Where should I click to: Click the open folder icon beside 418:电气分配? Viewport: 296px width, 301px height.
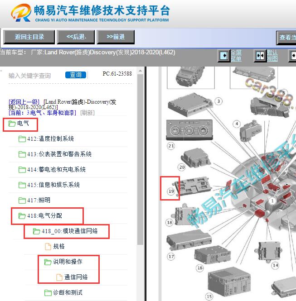(22, 216)
